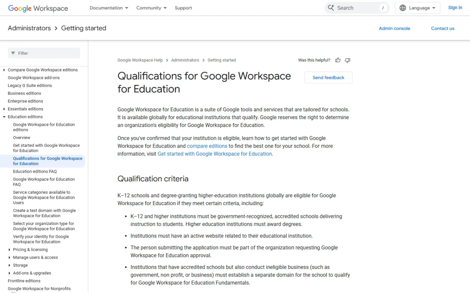Open the Documentation dropdown menu
The image size is (470, 293).
(x=109, y=8)
